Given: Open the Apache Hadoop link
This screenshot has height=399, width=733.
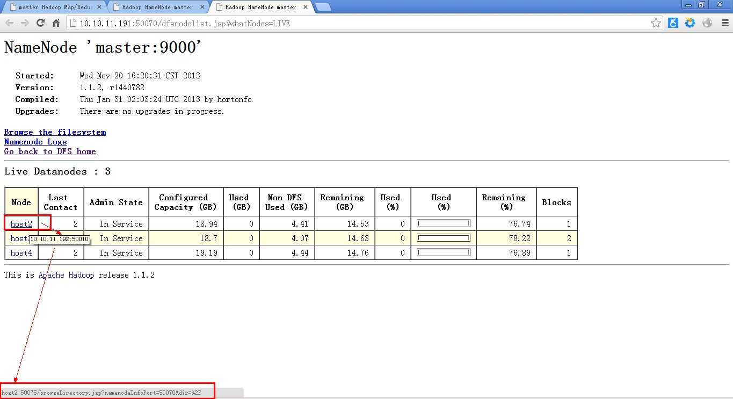Looking at the screenshot, I should (x=66, y=274).
